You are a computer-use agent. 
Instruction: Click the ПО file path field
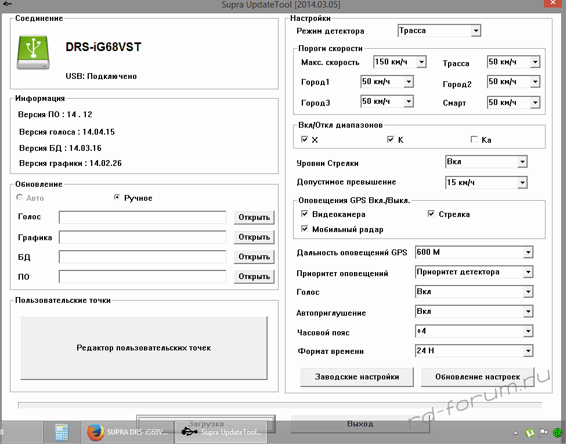click(x=142, y=277)
